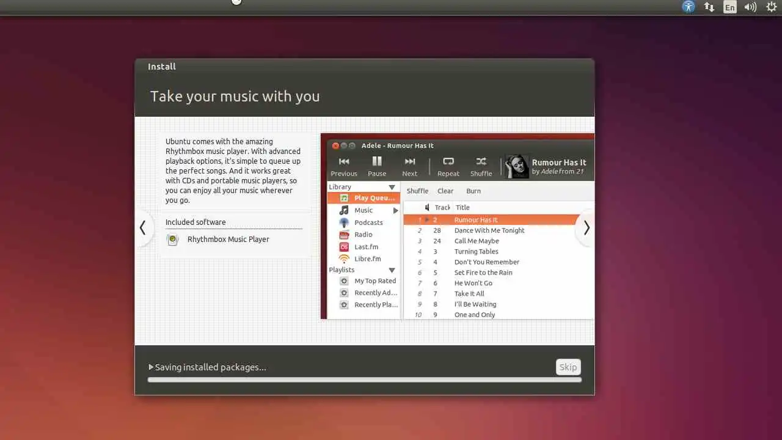
Task: Click the installation progress bar
Action: coord(365,380)
